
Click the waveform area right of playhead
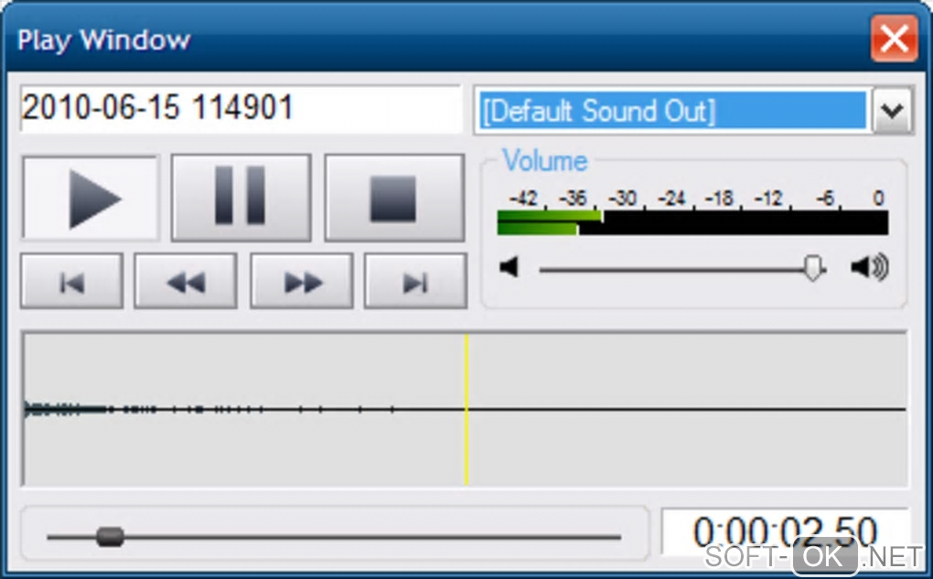[687, 410]
